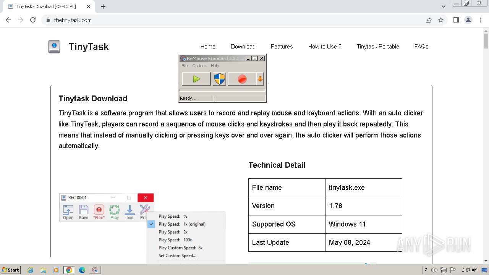Go to the Home nav link
The height and width of the screenshot is (275, 489).
(208, 47)
